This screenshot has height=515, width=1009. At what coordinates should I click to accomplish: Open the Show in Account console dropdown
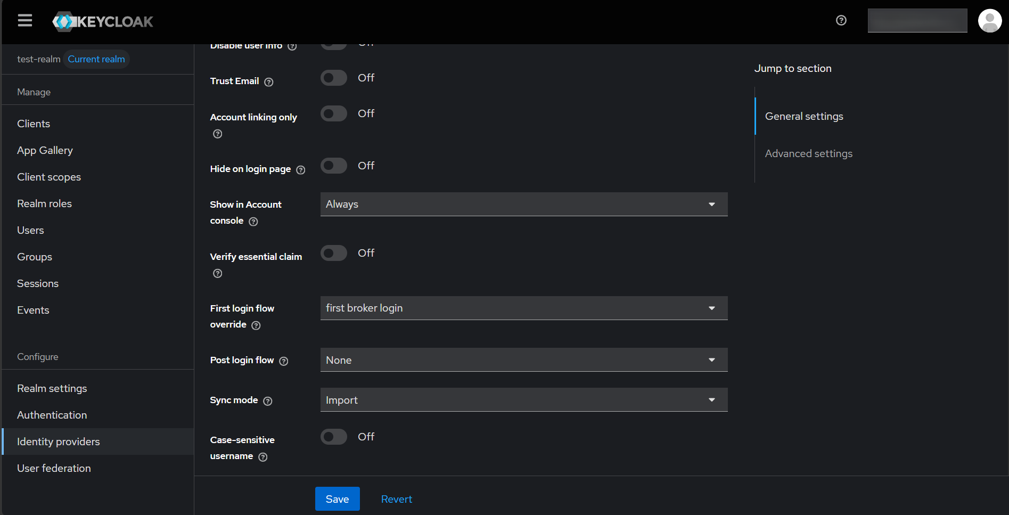[524, 204]
